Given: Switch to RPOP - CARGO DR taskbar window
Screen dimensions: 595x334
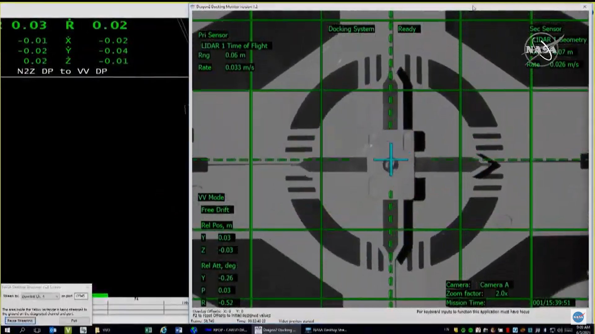Looking at the screenshot, I should pos(226,330).
